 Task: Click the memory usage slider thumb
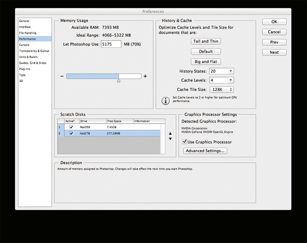tap(119, 81)
